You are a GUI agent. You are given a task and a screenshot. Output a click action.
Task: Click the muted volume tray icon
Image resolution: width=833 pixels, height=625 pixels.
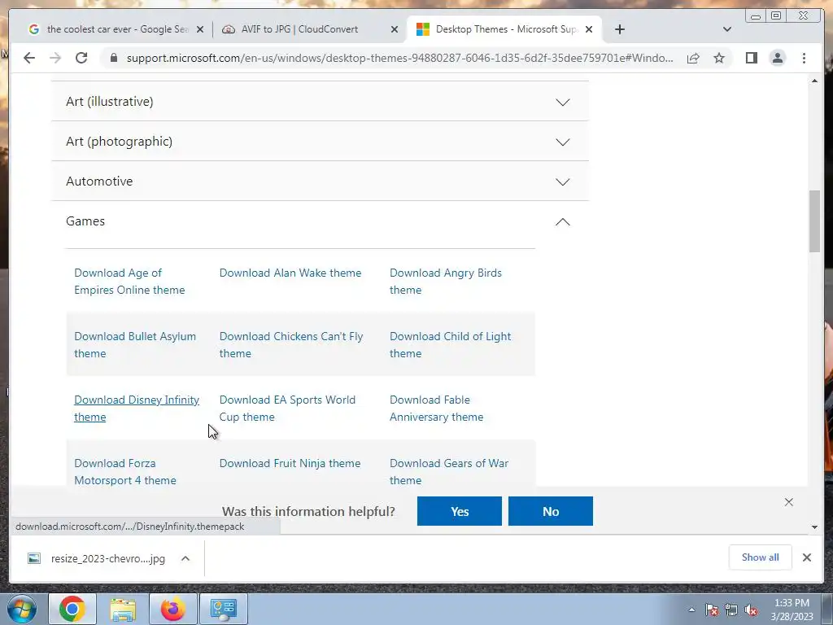pos(751,610)
